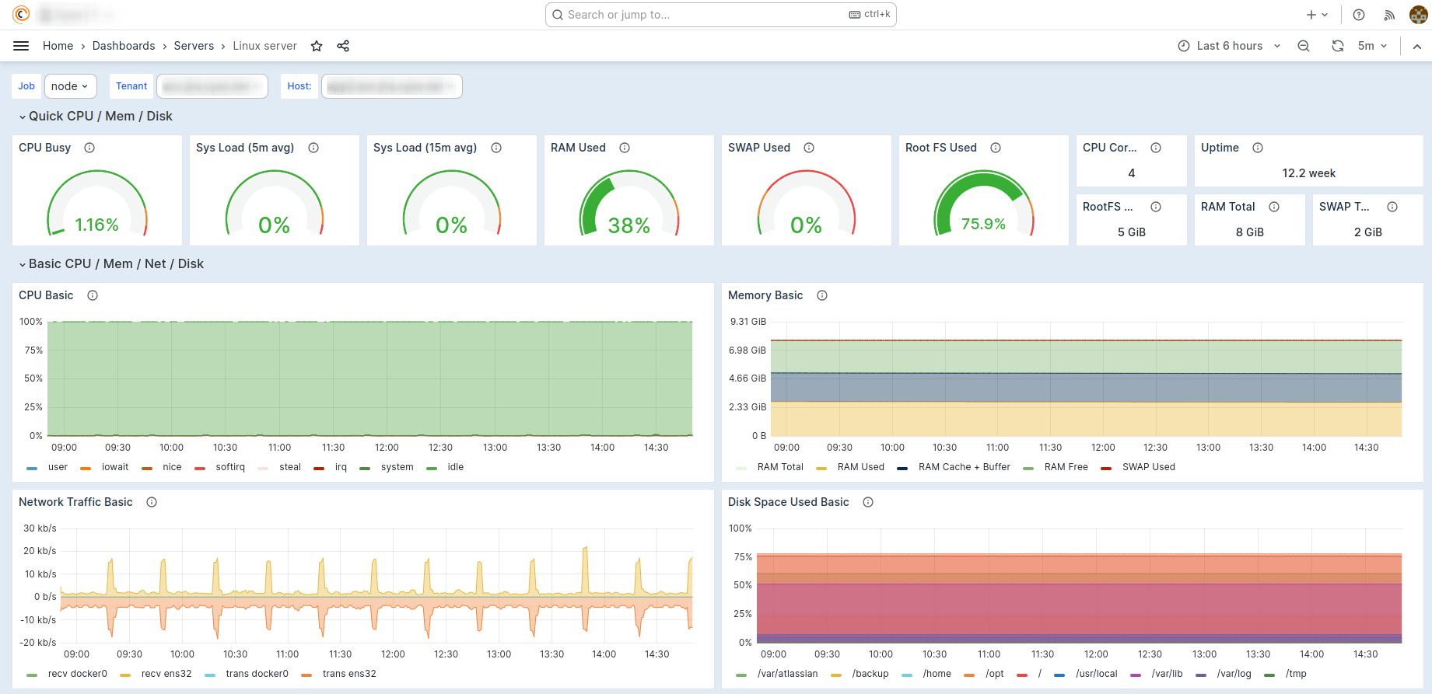Refresh the dashboard
Screen dimensions: 1432x694
pyautogui.click(x=1338, y=46)
